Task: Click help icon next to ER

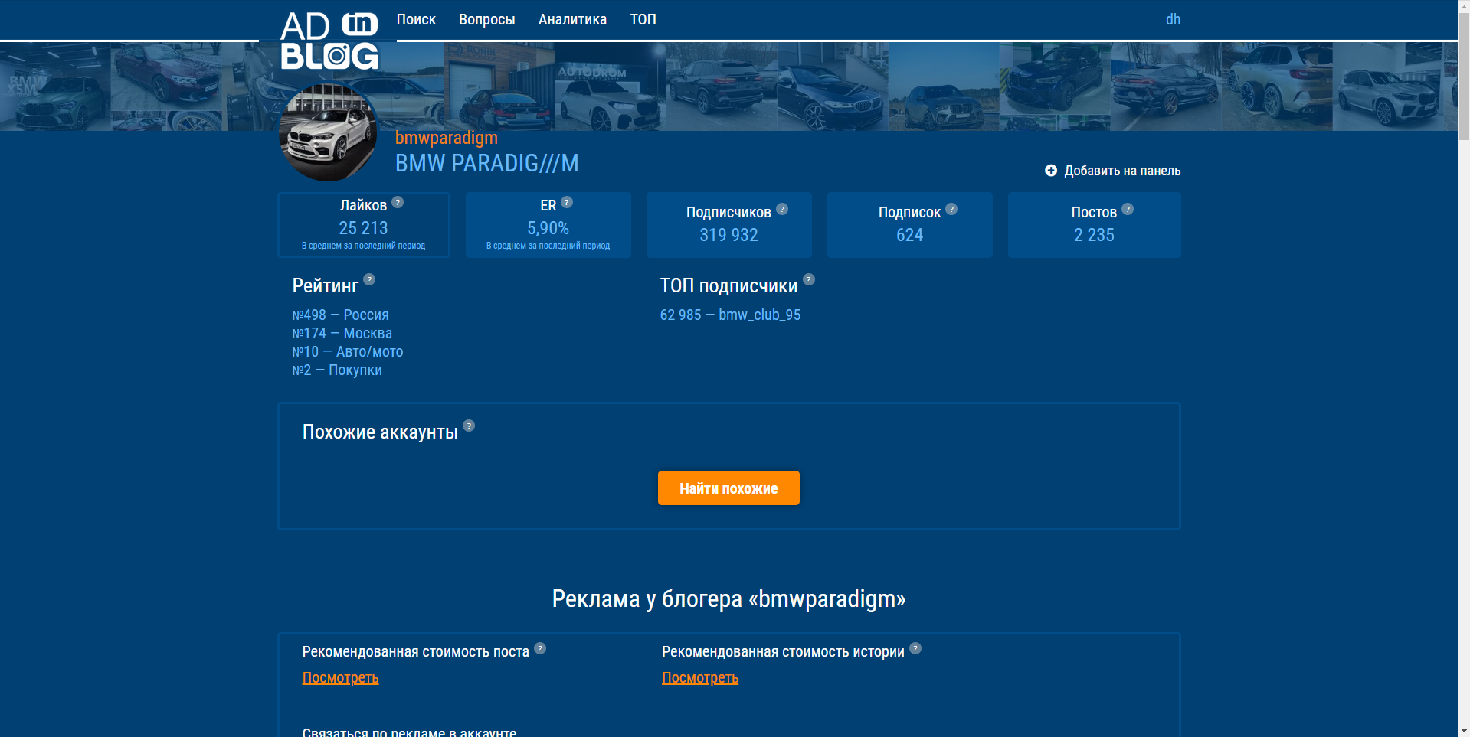Action: click(x=567, y=203)
